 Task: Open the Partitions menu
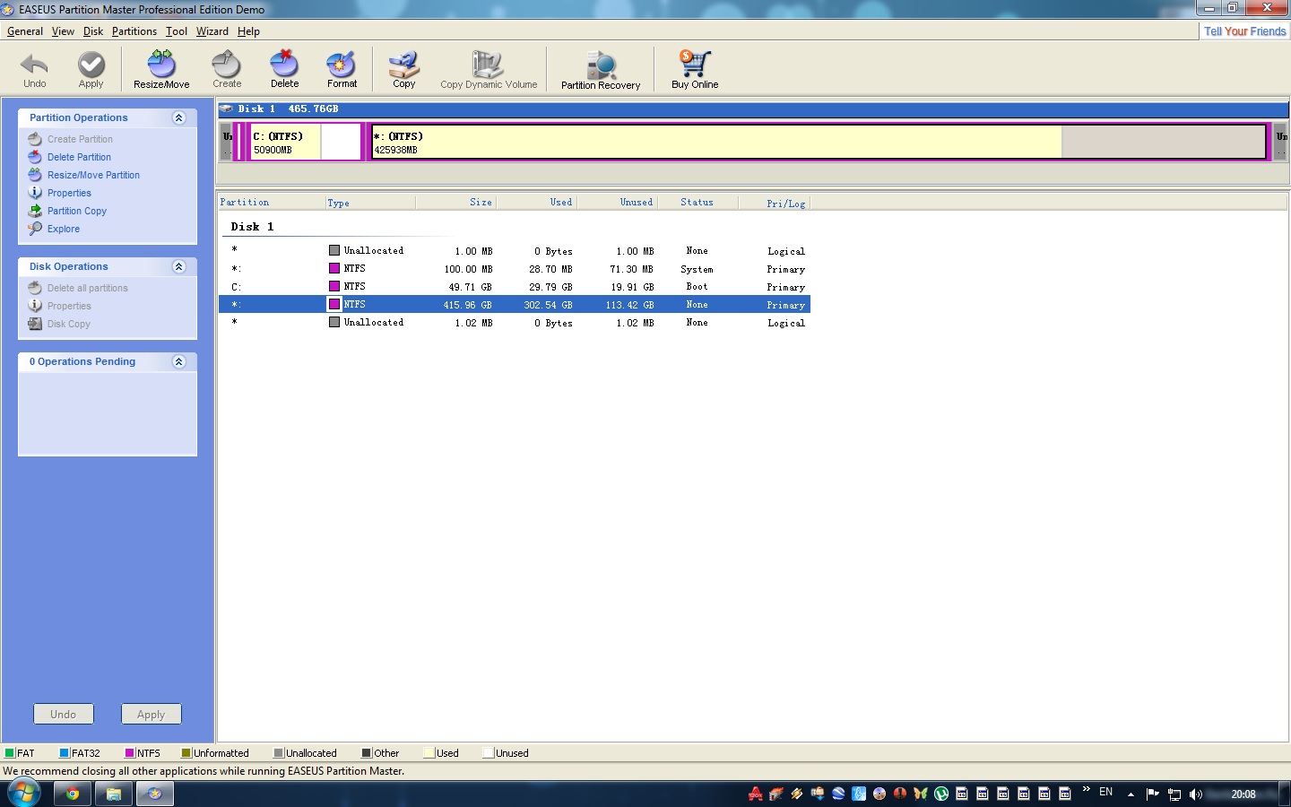click(x=134, y=31)
